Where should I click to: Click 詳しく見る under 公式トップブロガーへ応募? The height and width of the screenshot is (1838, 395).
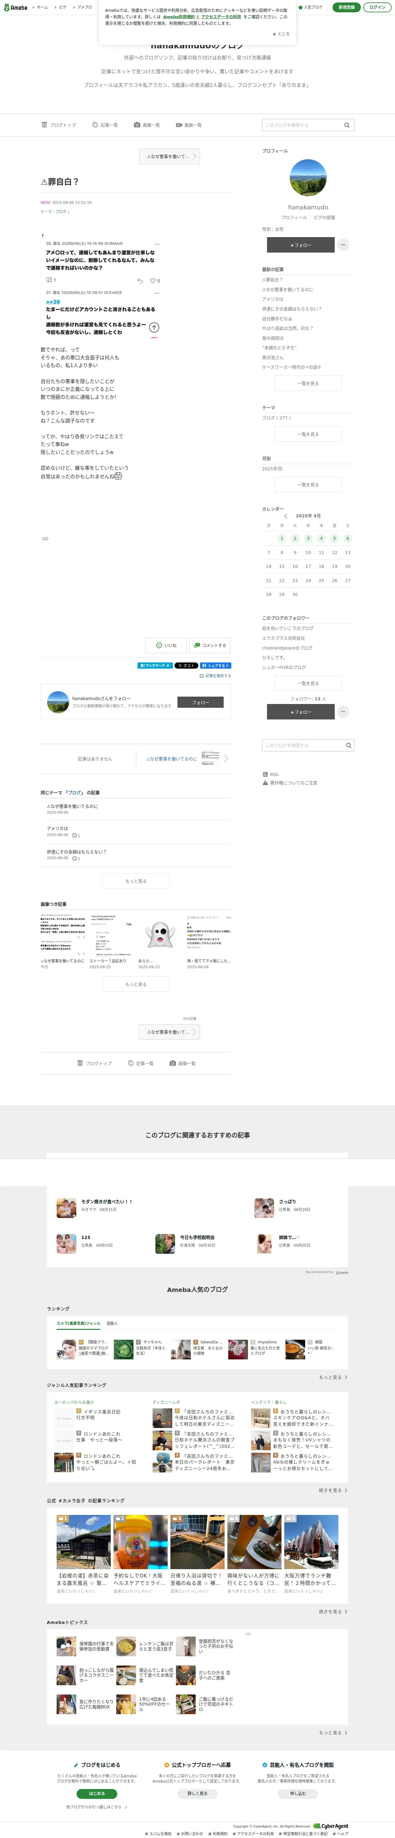[197, 1792]
